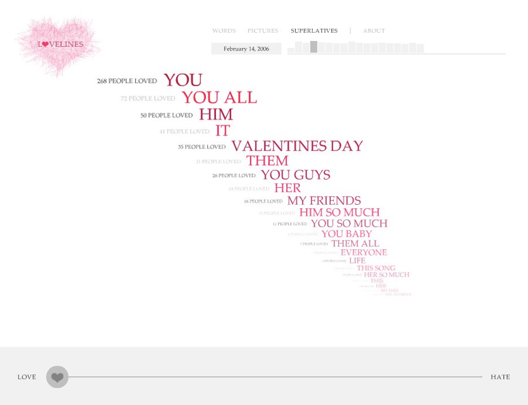The height and width of the screenshot is (405, 528).
Task: Select the SUPERLATIVES tab
Action: (x=314, y=31)
